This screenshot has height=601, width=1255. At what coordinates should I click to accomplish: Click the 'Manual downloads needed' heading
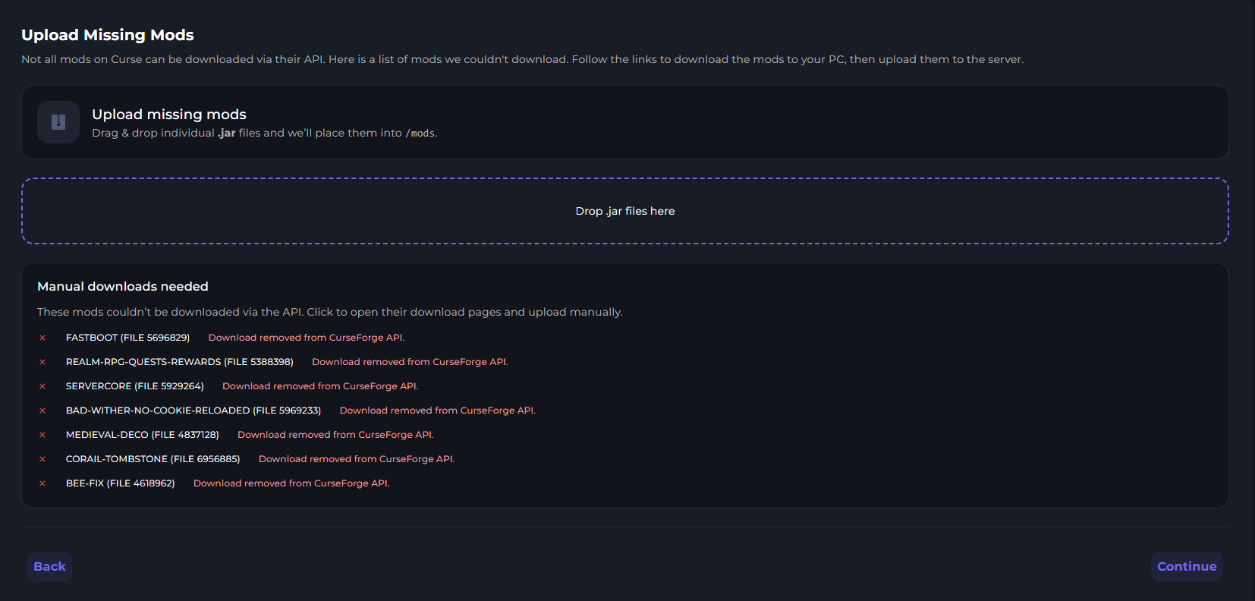pos(123,286)
